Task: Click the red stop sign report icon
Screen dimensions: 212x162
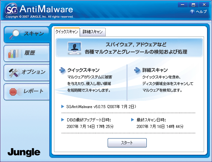Action: pos(13,92)
